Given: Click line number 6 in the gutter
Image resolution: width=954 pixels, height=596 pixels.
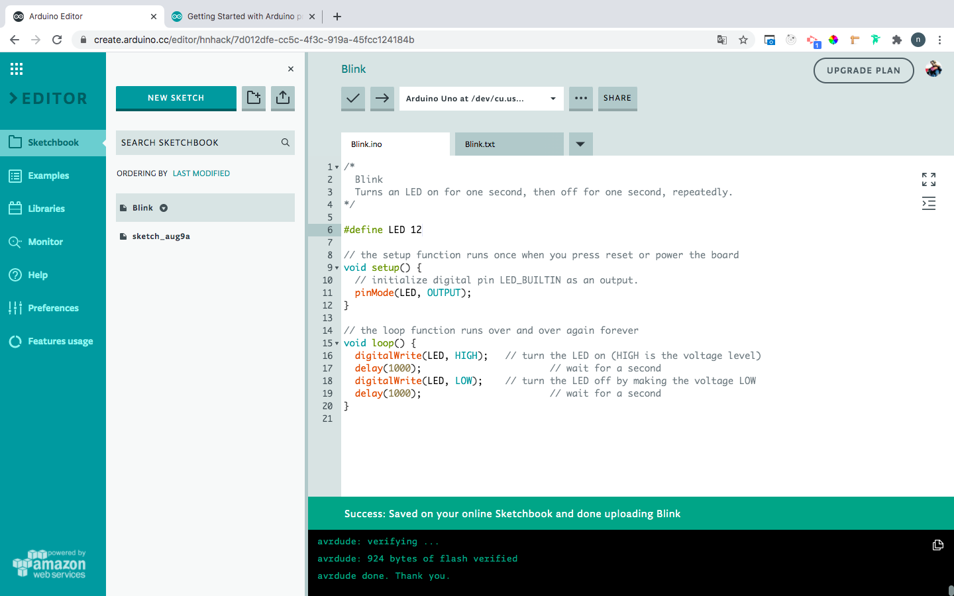Looking at the screenshot, I should coord(330,230).
